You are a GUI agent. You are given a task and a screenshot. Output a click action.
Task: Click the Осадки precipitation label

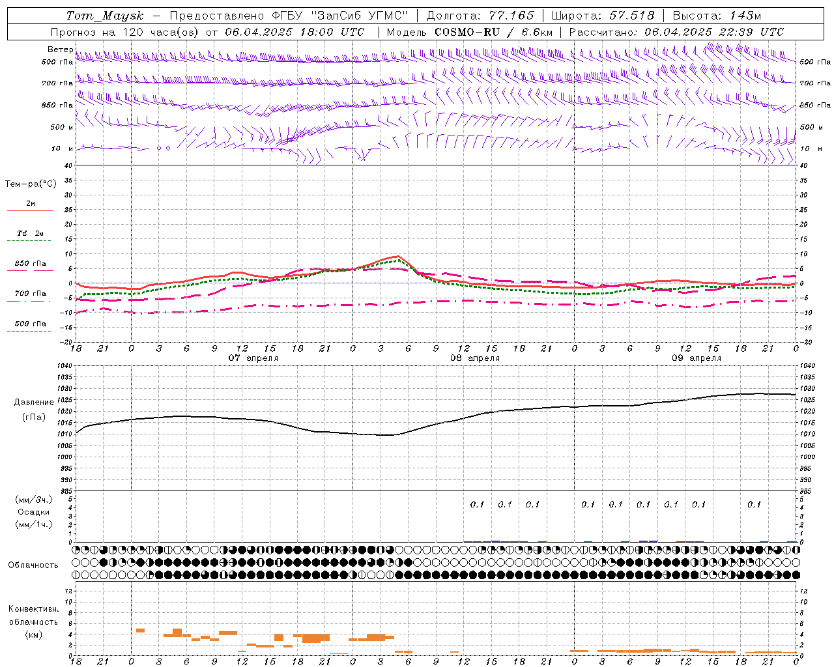(34, 512)
